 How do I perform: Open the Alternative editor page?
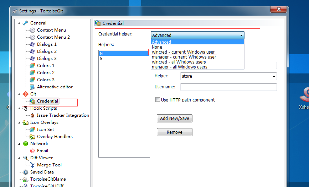click(x=55, y=87)
